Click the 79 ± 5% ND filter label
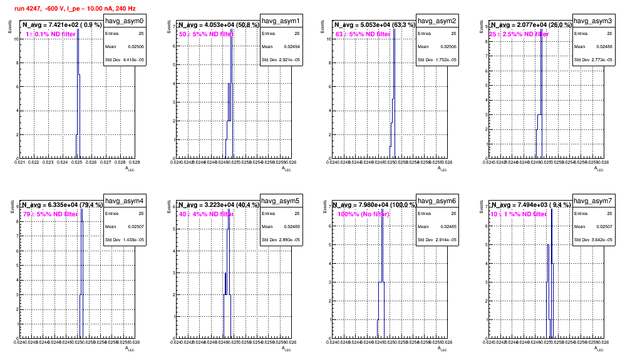Viewport: 625px width, 360px height. pyautogui.click(x=50, y=214)
